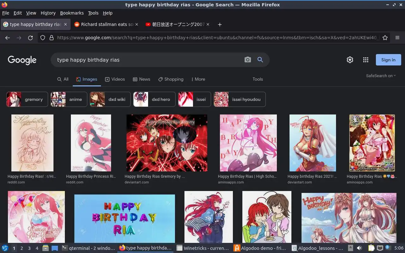Image resolution: width=405 pixels, height=253 pixels.
Task: Open the balloon letters HAPPY BIRTHDAY RIA image
Action: coord(125,219)
